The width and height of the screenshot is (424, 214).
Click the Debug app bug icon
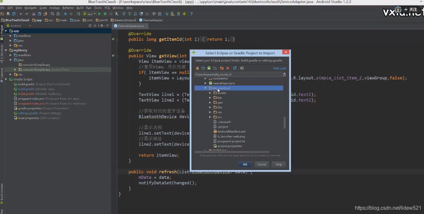[105, 14]
